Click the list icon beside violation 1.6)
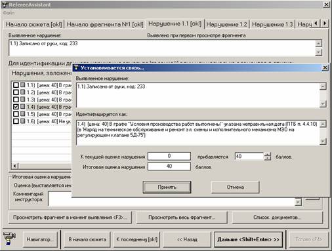 click(23, 121)
